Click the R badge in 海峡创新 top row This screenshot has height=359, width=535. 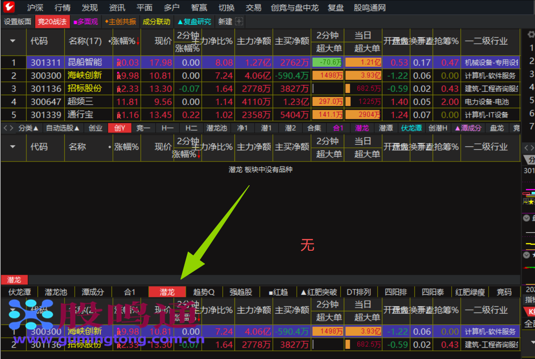119,76
